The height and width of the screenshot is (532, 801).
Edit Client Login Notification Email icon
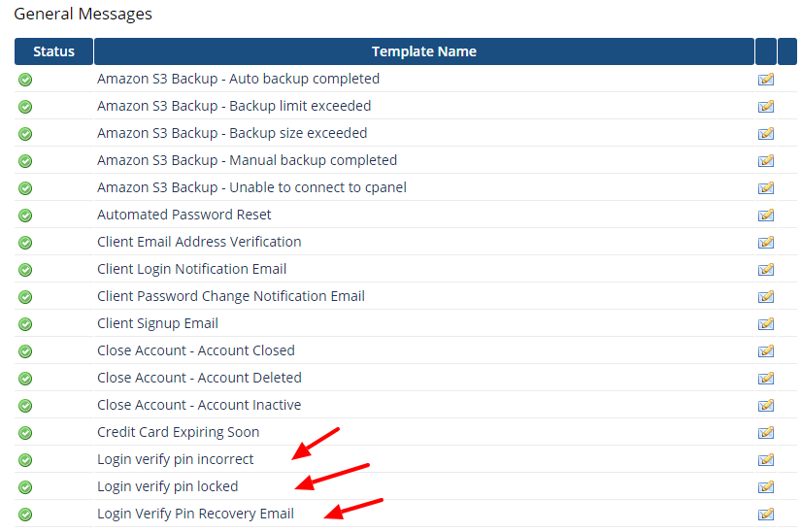tap(765, 269)
